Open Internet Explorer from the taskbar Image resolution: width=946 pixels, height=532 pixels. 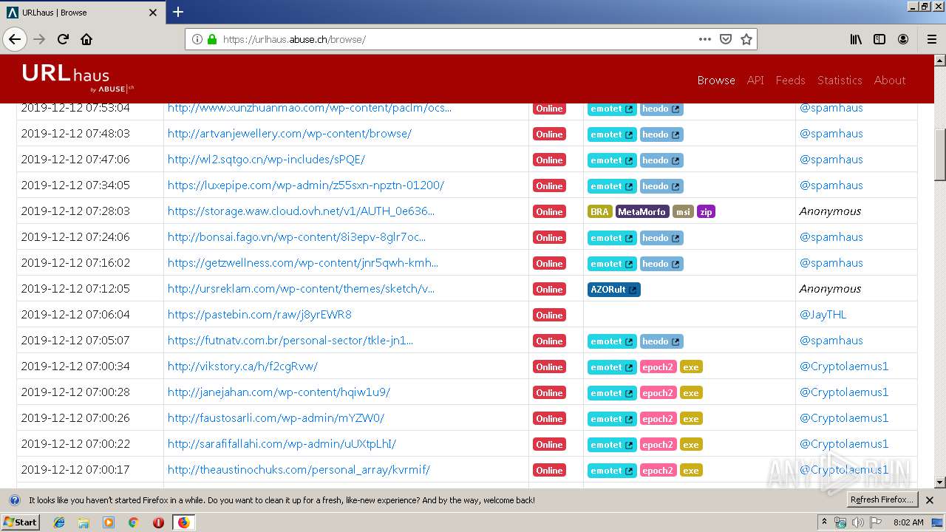pyautogui.click(x=59, y=522)
